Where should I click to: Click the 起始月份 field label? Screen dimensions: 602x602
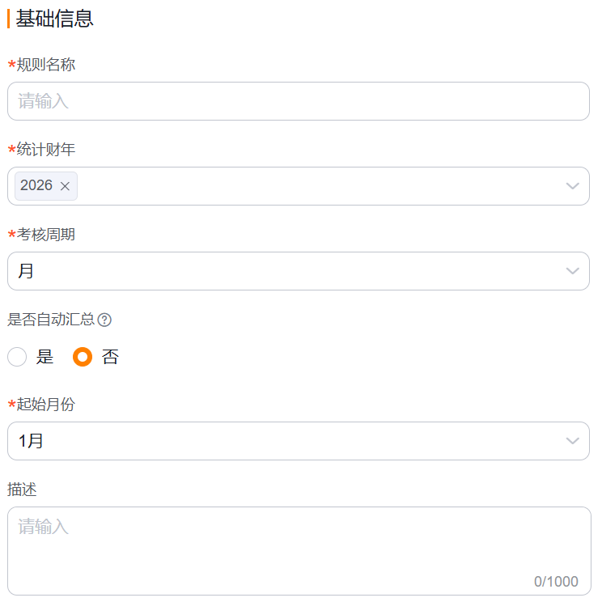[46, 405]
